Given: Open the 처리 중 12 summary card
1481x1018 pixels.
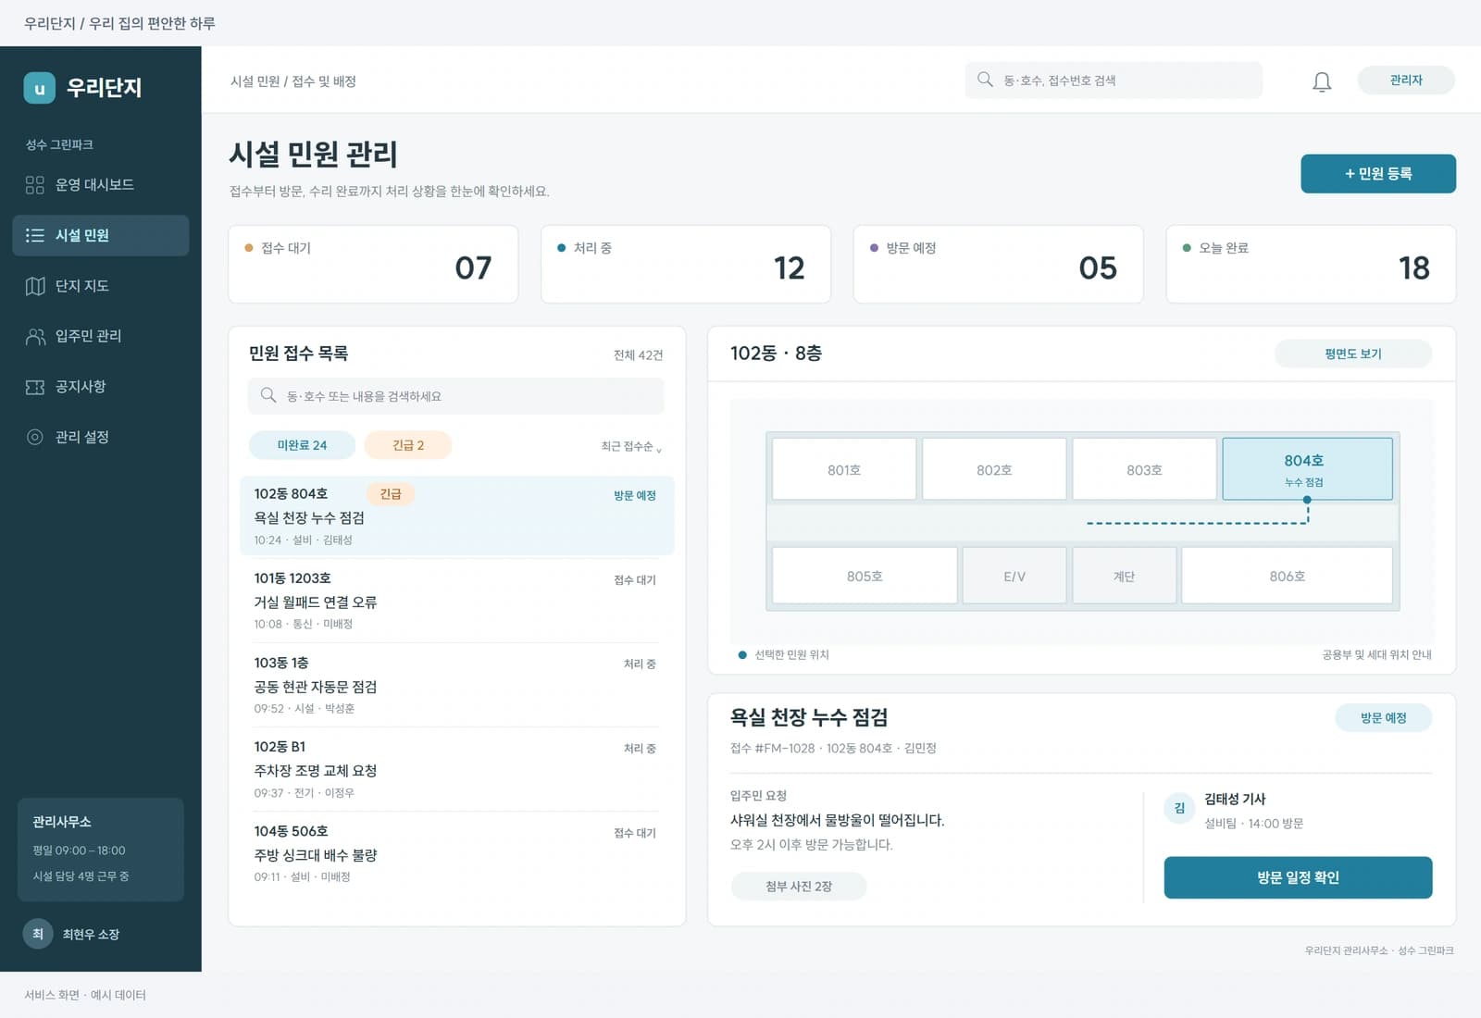Looking at the screenshot, I should coord(686,264).
